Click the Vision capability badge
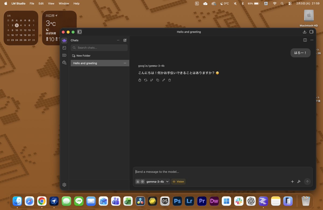323x210 pixels. click(178, 182)
